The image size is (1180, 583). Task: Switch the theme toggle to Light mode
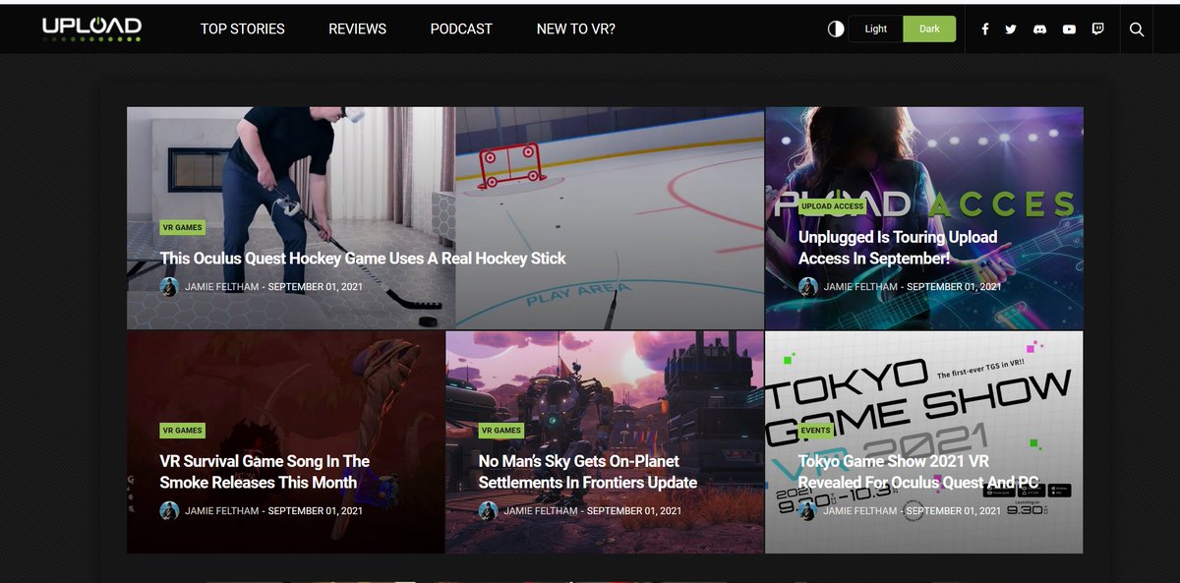(x=874, y=29)
